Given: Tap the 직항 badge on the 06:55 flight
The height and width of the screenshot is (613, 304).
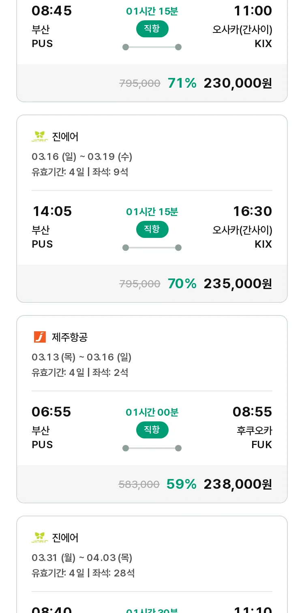Looking at the screenshot, I should click(x=152, y=430).
